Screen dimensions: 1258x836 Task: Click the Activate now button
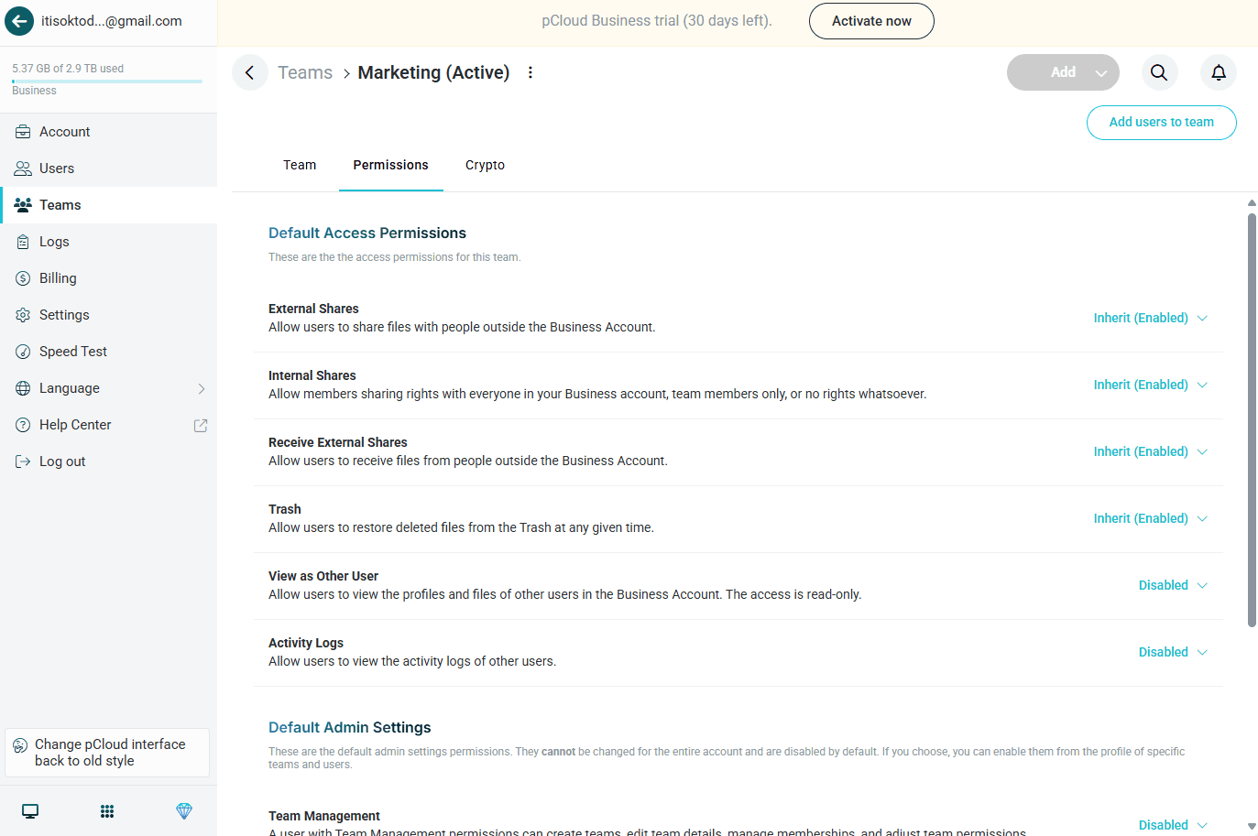[871, 21]
